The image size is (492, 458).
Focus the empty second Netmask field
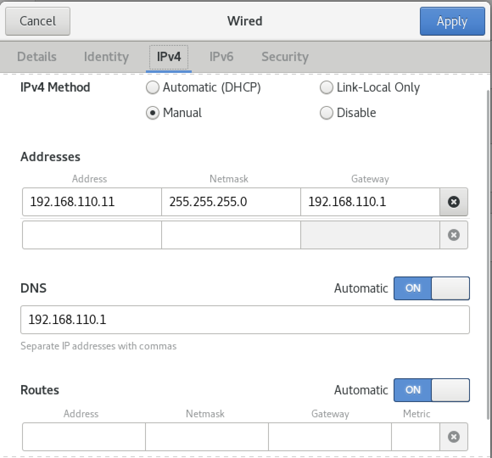pyautogui.click(x=231, y=235)
